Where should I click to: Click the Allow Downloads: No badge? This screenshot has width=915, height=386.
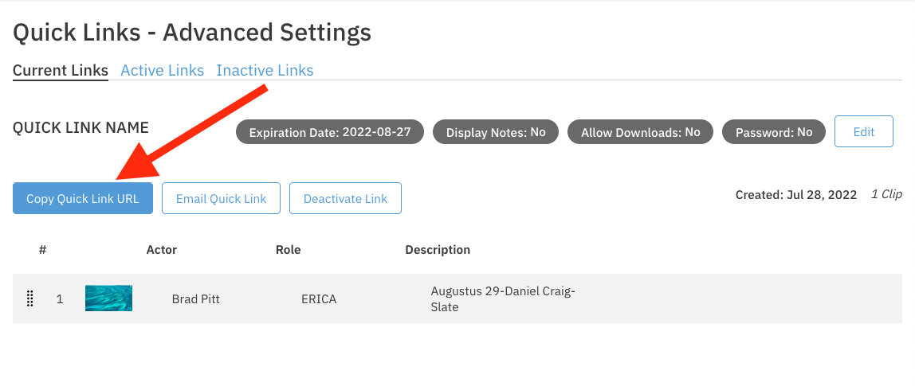[x=640, y=132]
